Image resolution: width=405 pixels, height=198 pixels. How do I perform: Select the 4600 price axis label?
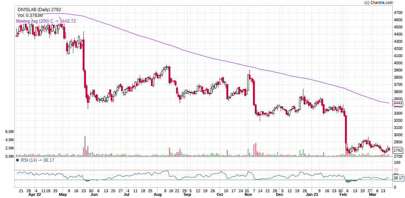coord(398,20)
